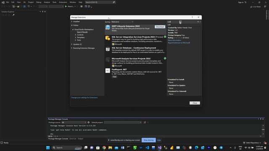Open the Default project dropdown
This screenshot has height=151, width=269.
(x=123, y=122)
